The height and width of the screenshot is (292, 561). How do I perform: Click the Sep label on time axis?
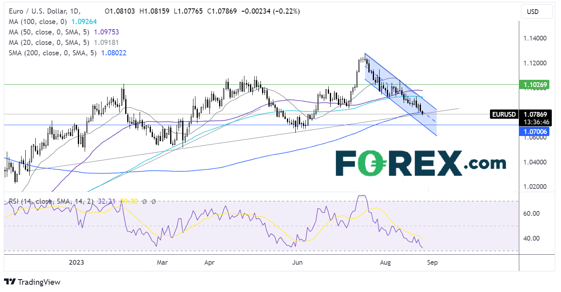coord(433,262)
